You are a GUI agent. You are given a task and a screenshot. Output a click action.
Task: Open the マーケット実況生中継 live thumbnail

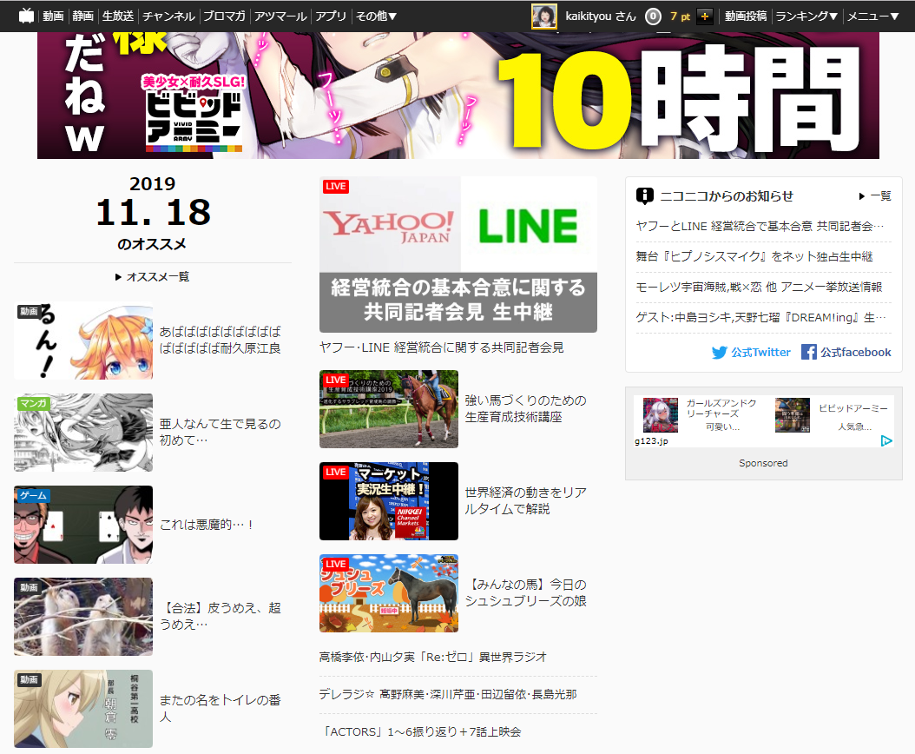coord(389,501)
